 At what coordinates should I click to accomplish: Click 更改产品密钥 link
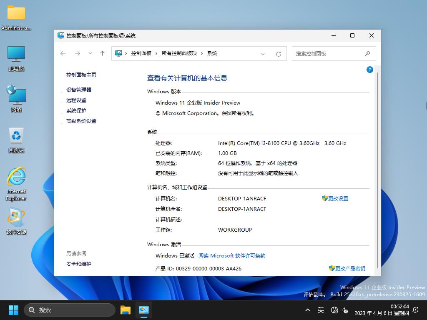coord(350,268)
